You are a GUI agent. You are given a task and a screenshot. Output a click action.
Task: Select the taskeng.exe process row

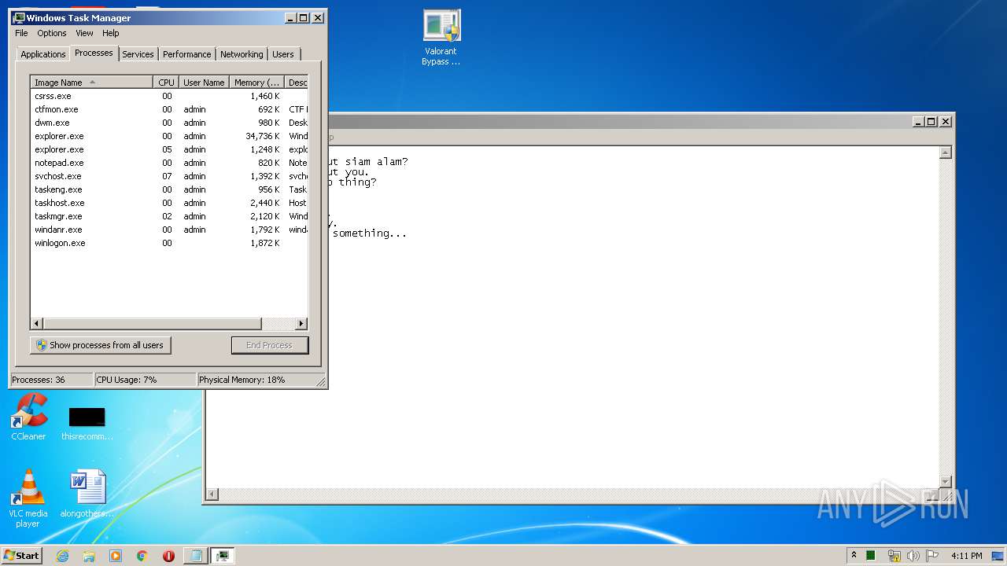(x=169, y=189)
